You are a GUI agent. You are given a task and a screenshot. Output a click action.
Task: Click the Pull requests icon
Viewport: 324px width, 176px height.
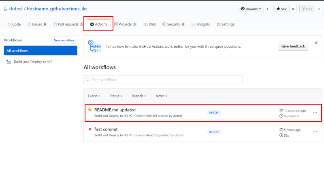55,24
